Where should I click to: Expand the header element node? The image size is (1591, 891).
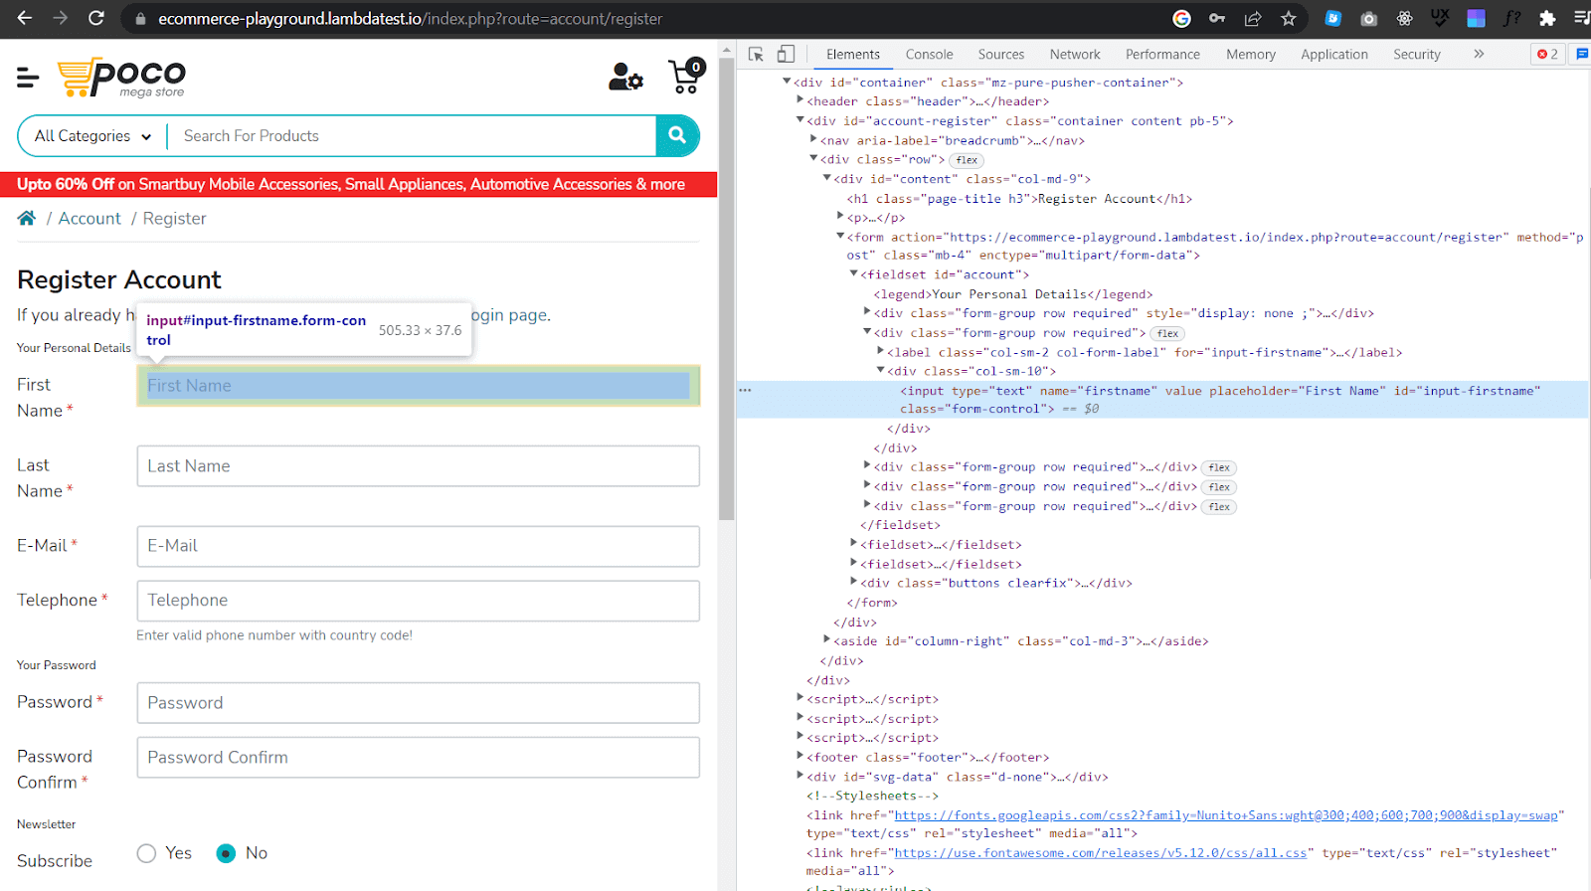(800, 100)
